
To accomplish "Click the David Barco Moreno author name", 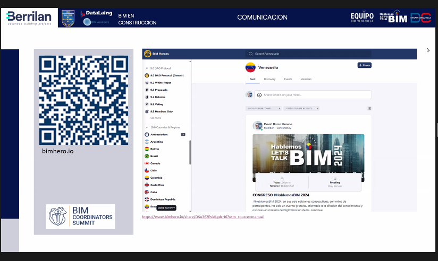I will pyautogui.click(x=278, y=124).
